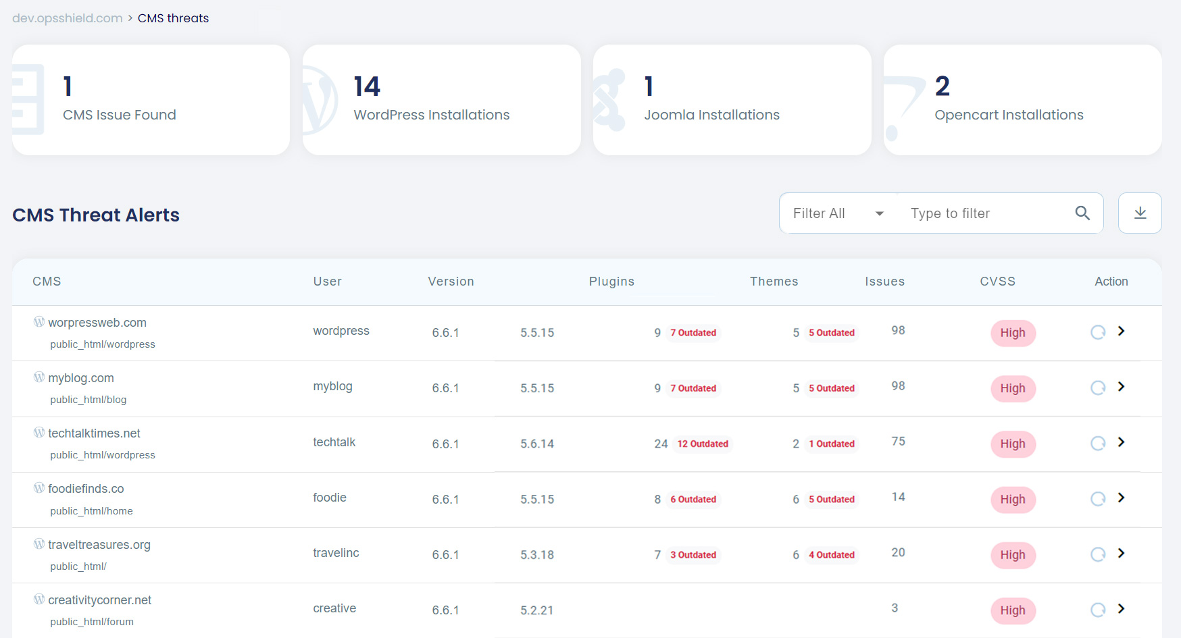Click the rescan icon for foodiefinds.co
Viewport: 1181px width, 638px height.
coord(1098,498)
